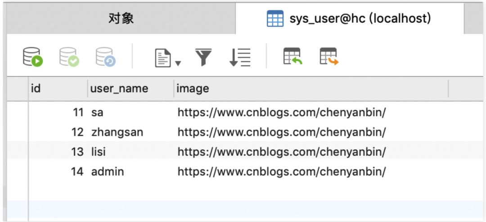Click the text document toolbar icon
This screenshot has height=222, width=486.
point(163,58)
